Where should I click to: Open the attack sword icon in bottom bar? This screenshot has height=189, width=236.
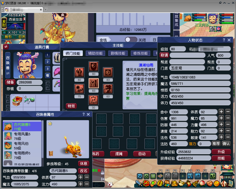pyautogui.click(x=139, y=183)
